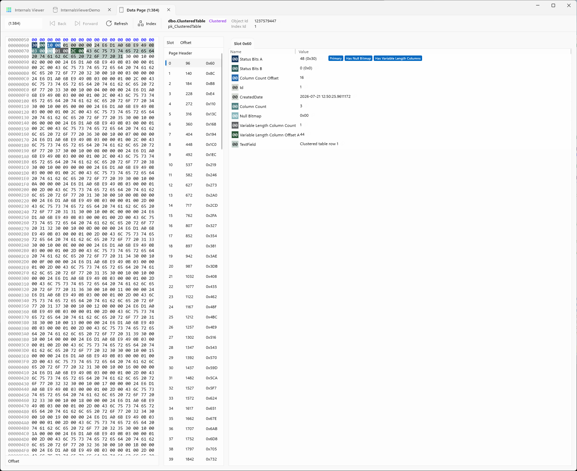Click the hex row address 00000200
The height and width of the screenshot is (471, 577).
click(19, 190)
